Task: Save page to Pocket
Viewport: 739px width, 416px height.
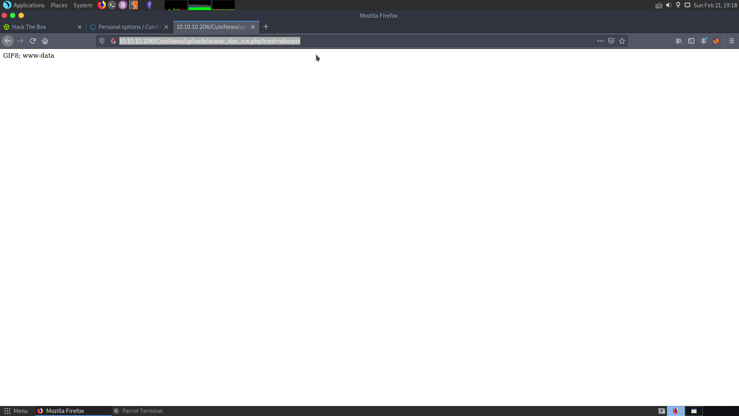Action: [x=611, y=41]
